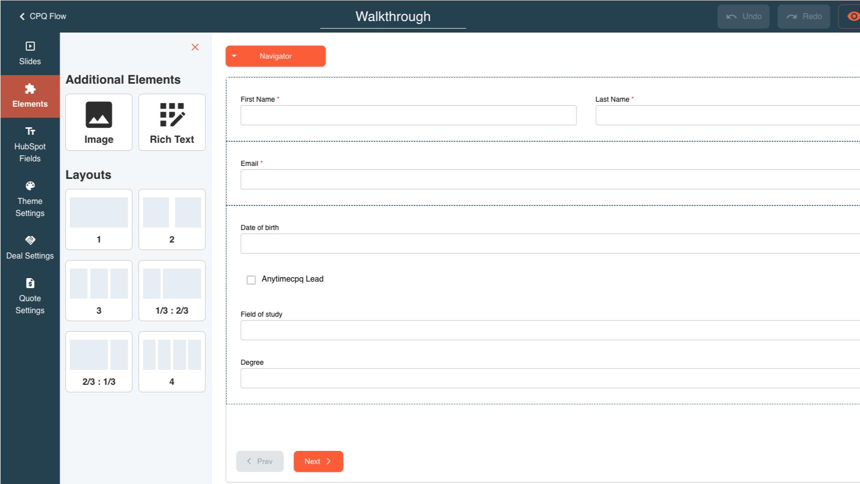860x484 pixels.
Task: Click the Undo button
Action: (743, 16)
